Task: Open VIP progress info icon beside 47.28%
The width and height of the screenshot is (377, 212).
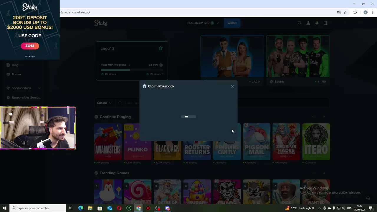Action: (x=161, y=65)
